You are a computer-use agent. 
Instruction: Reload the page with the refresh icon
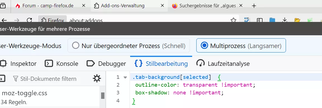29,20
